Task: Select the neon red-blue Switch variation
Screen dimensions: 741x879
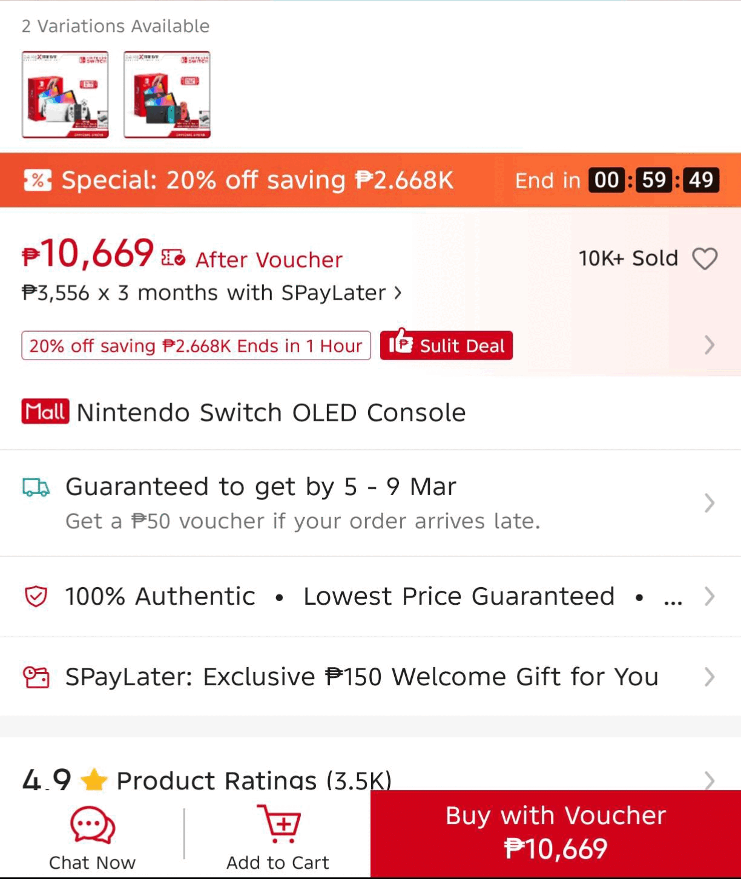Action: coord(167,94)
